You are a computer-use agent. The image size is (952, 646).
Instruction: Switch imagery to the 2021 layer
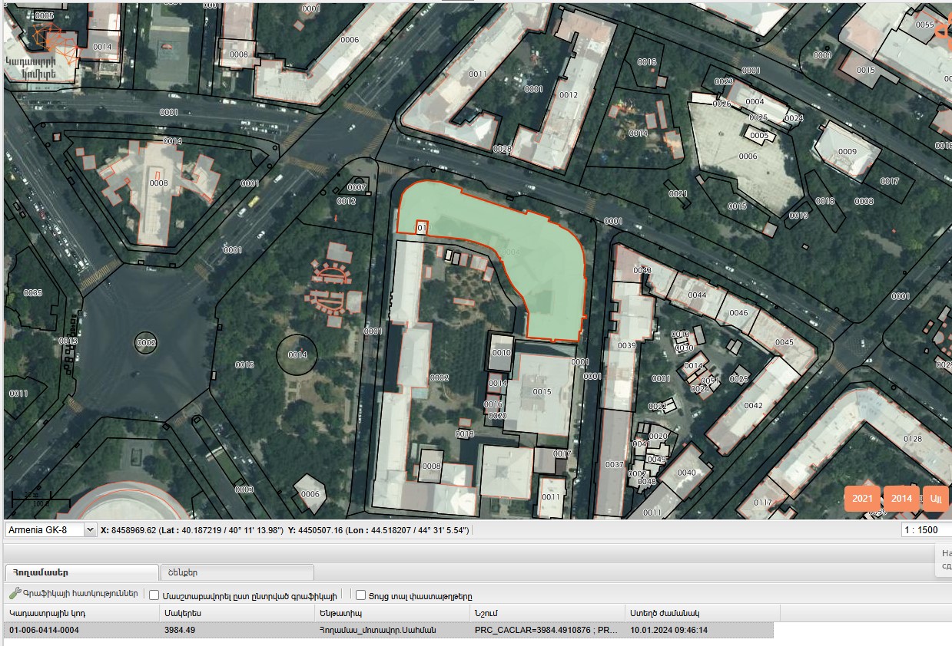[x=862, y=499]
